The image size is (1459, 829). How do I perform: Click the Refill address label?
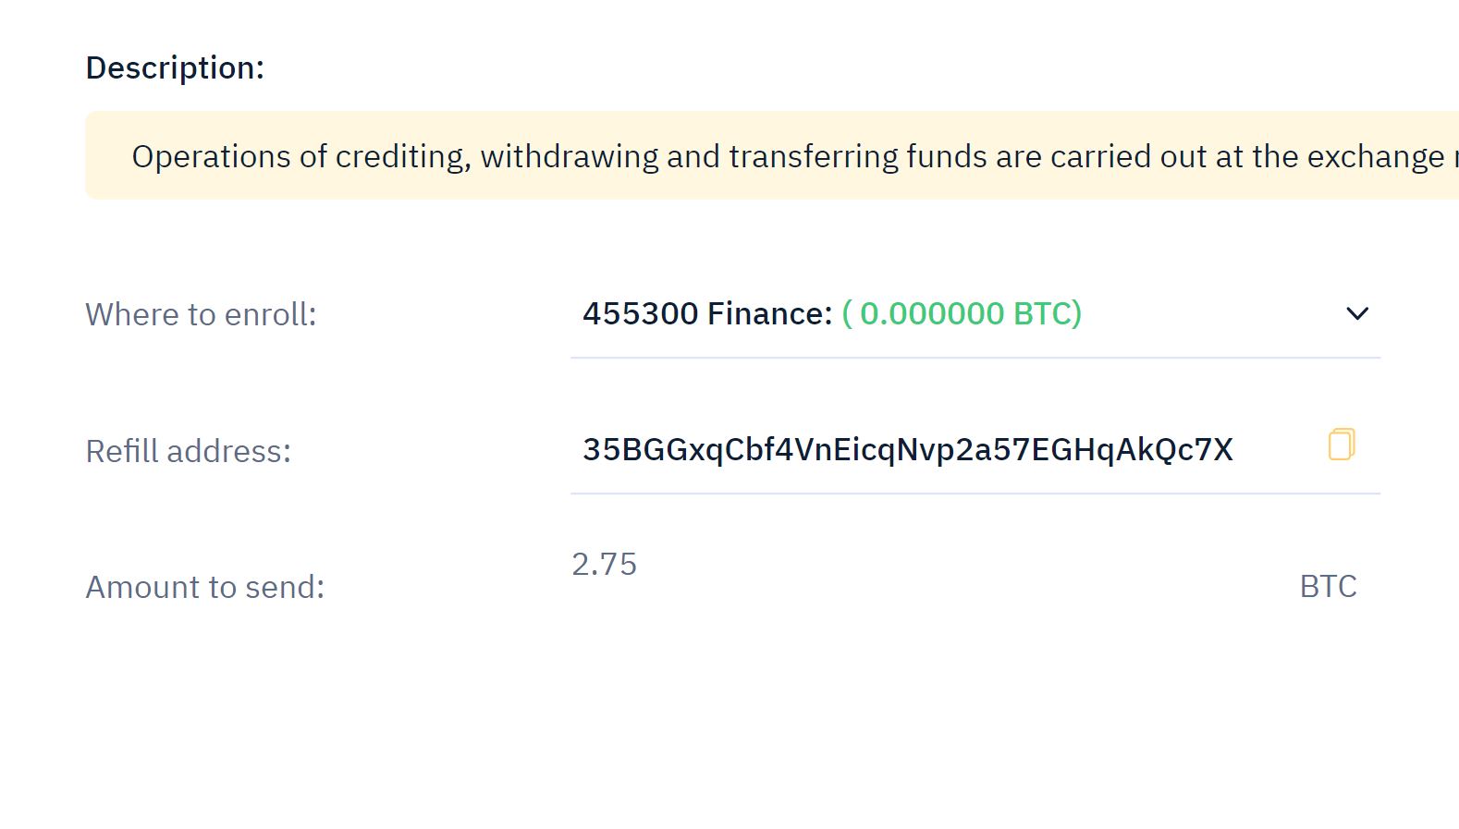click(x=188, y=451)
